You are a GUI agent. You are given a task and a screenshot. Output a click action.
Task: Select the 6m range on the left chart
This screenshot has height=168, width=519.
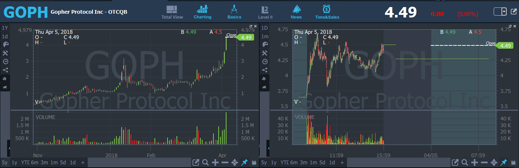pos(34,162)
